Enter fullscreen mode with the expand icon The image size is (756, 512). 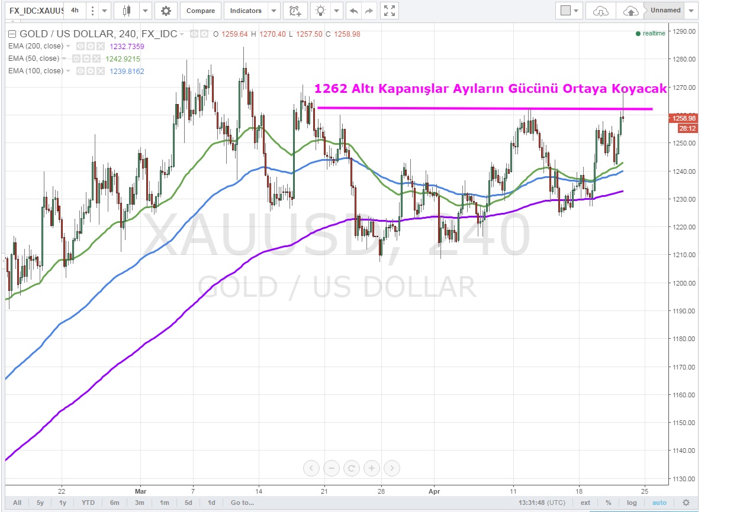(389, 11)
